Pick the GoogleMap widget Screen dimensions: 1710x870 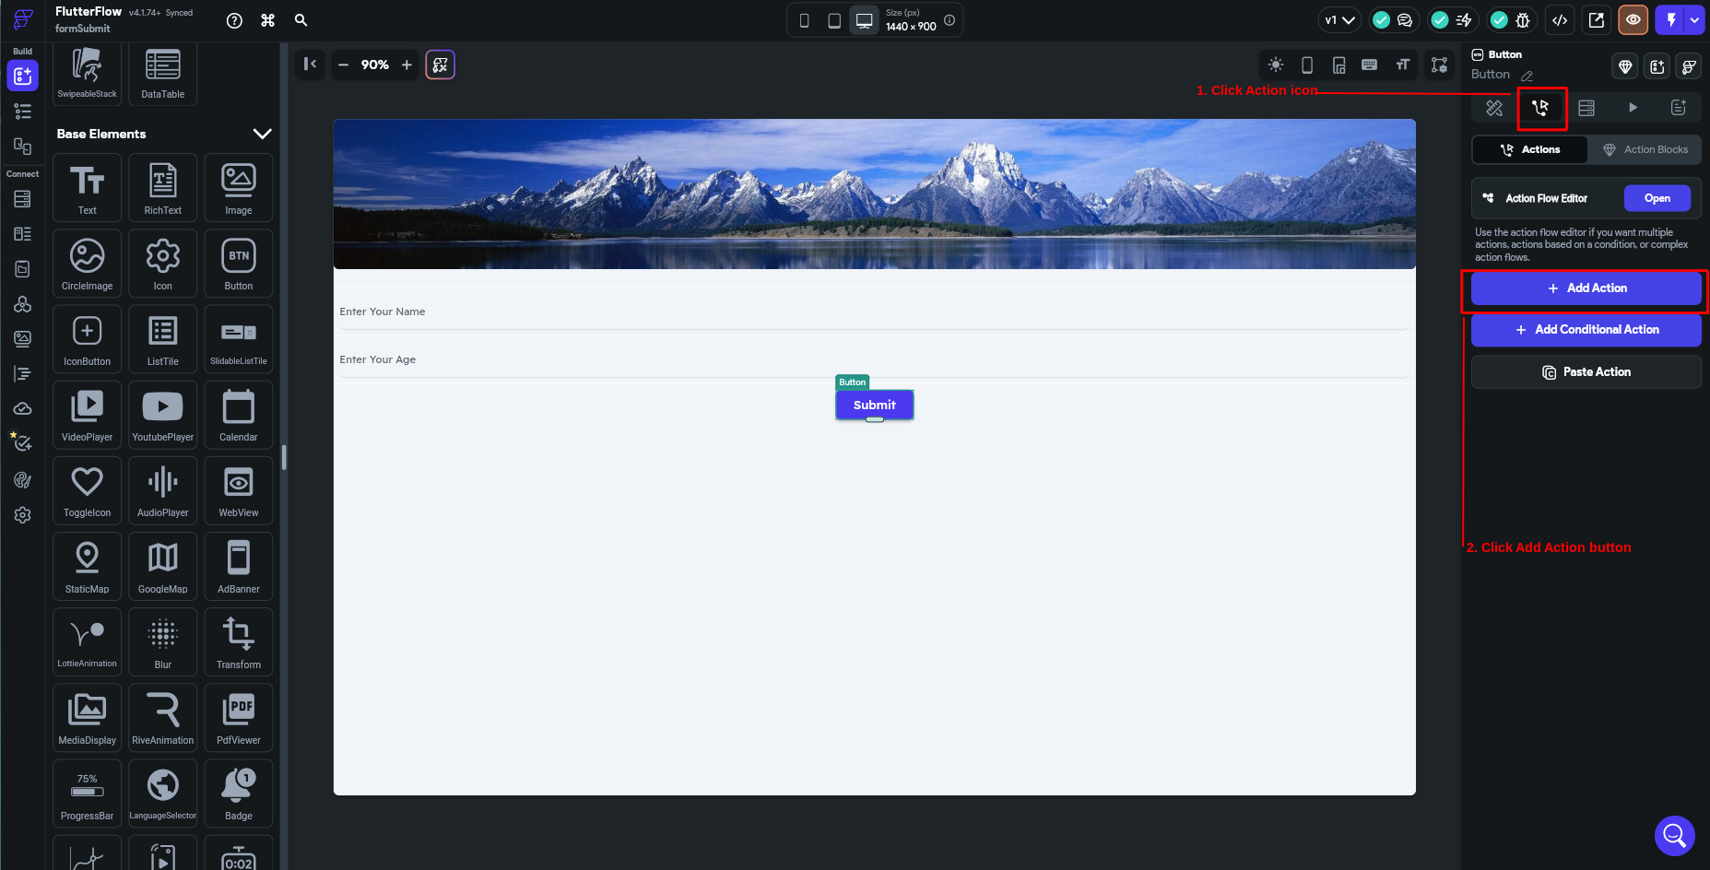(x=162, y=566)
